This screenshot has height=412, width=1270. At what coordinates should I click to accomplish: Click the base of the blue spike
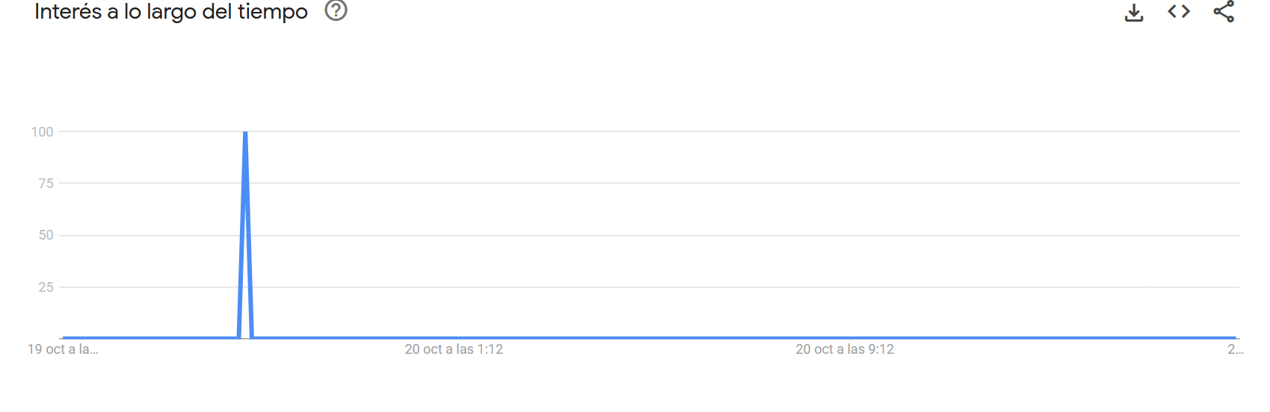tap(245, 337)
